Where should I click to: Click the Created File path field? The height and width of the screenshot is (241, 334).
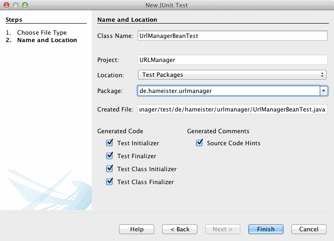tap(232, 109)
